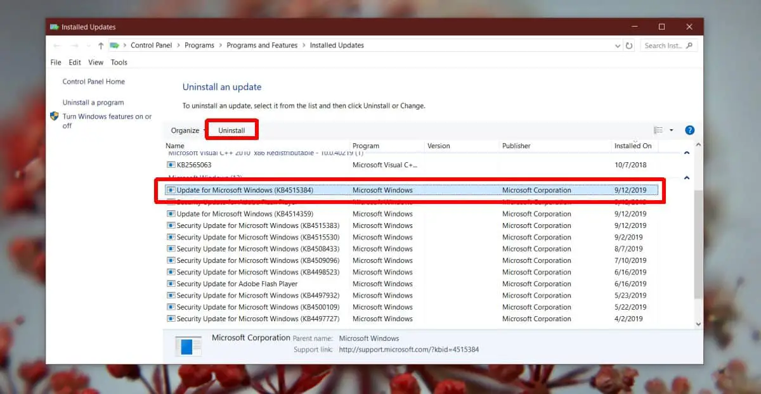Click the icon of KB4508433 security update
The width and height of the screenshot is (761, 394).
171,249
